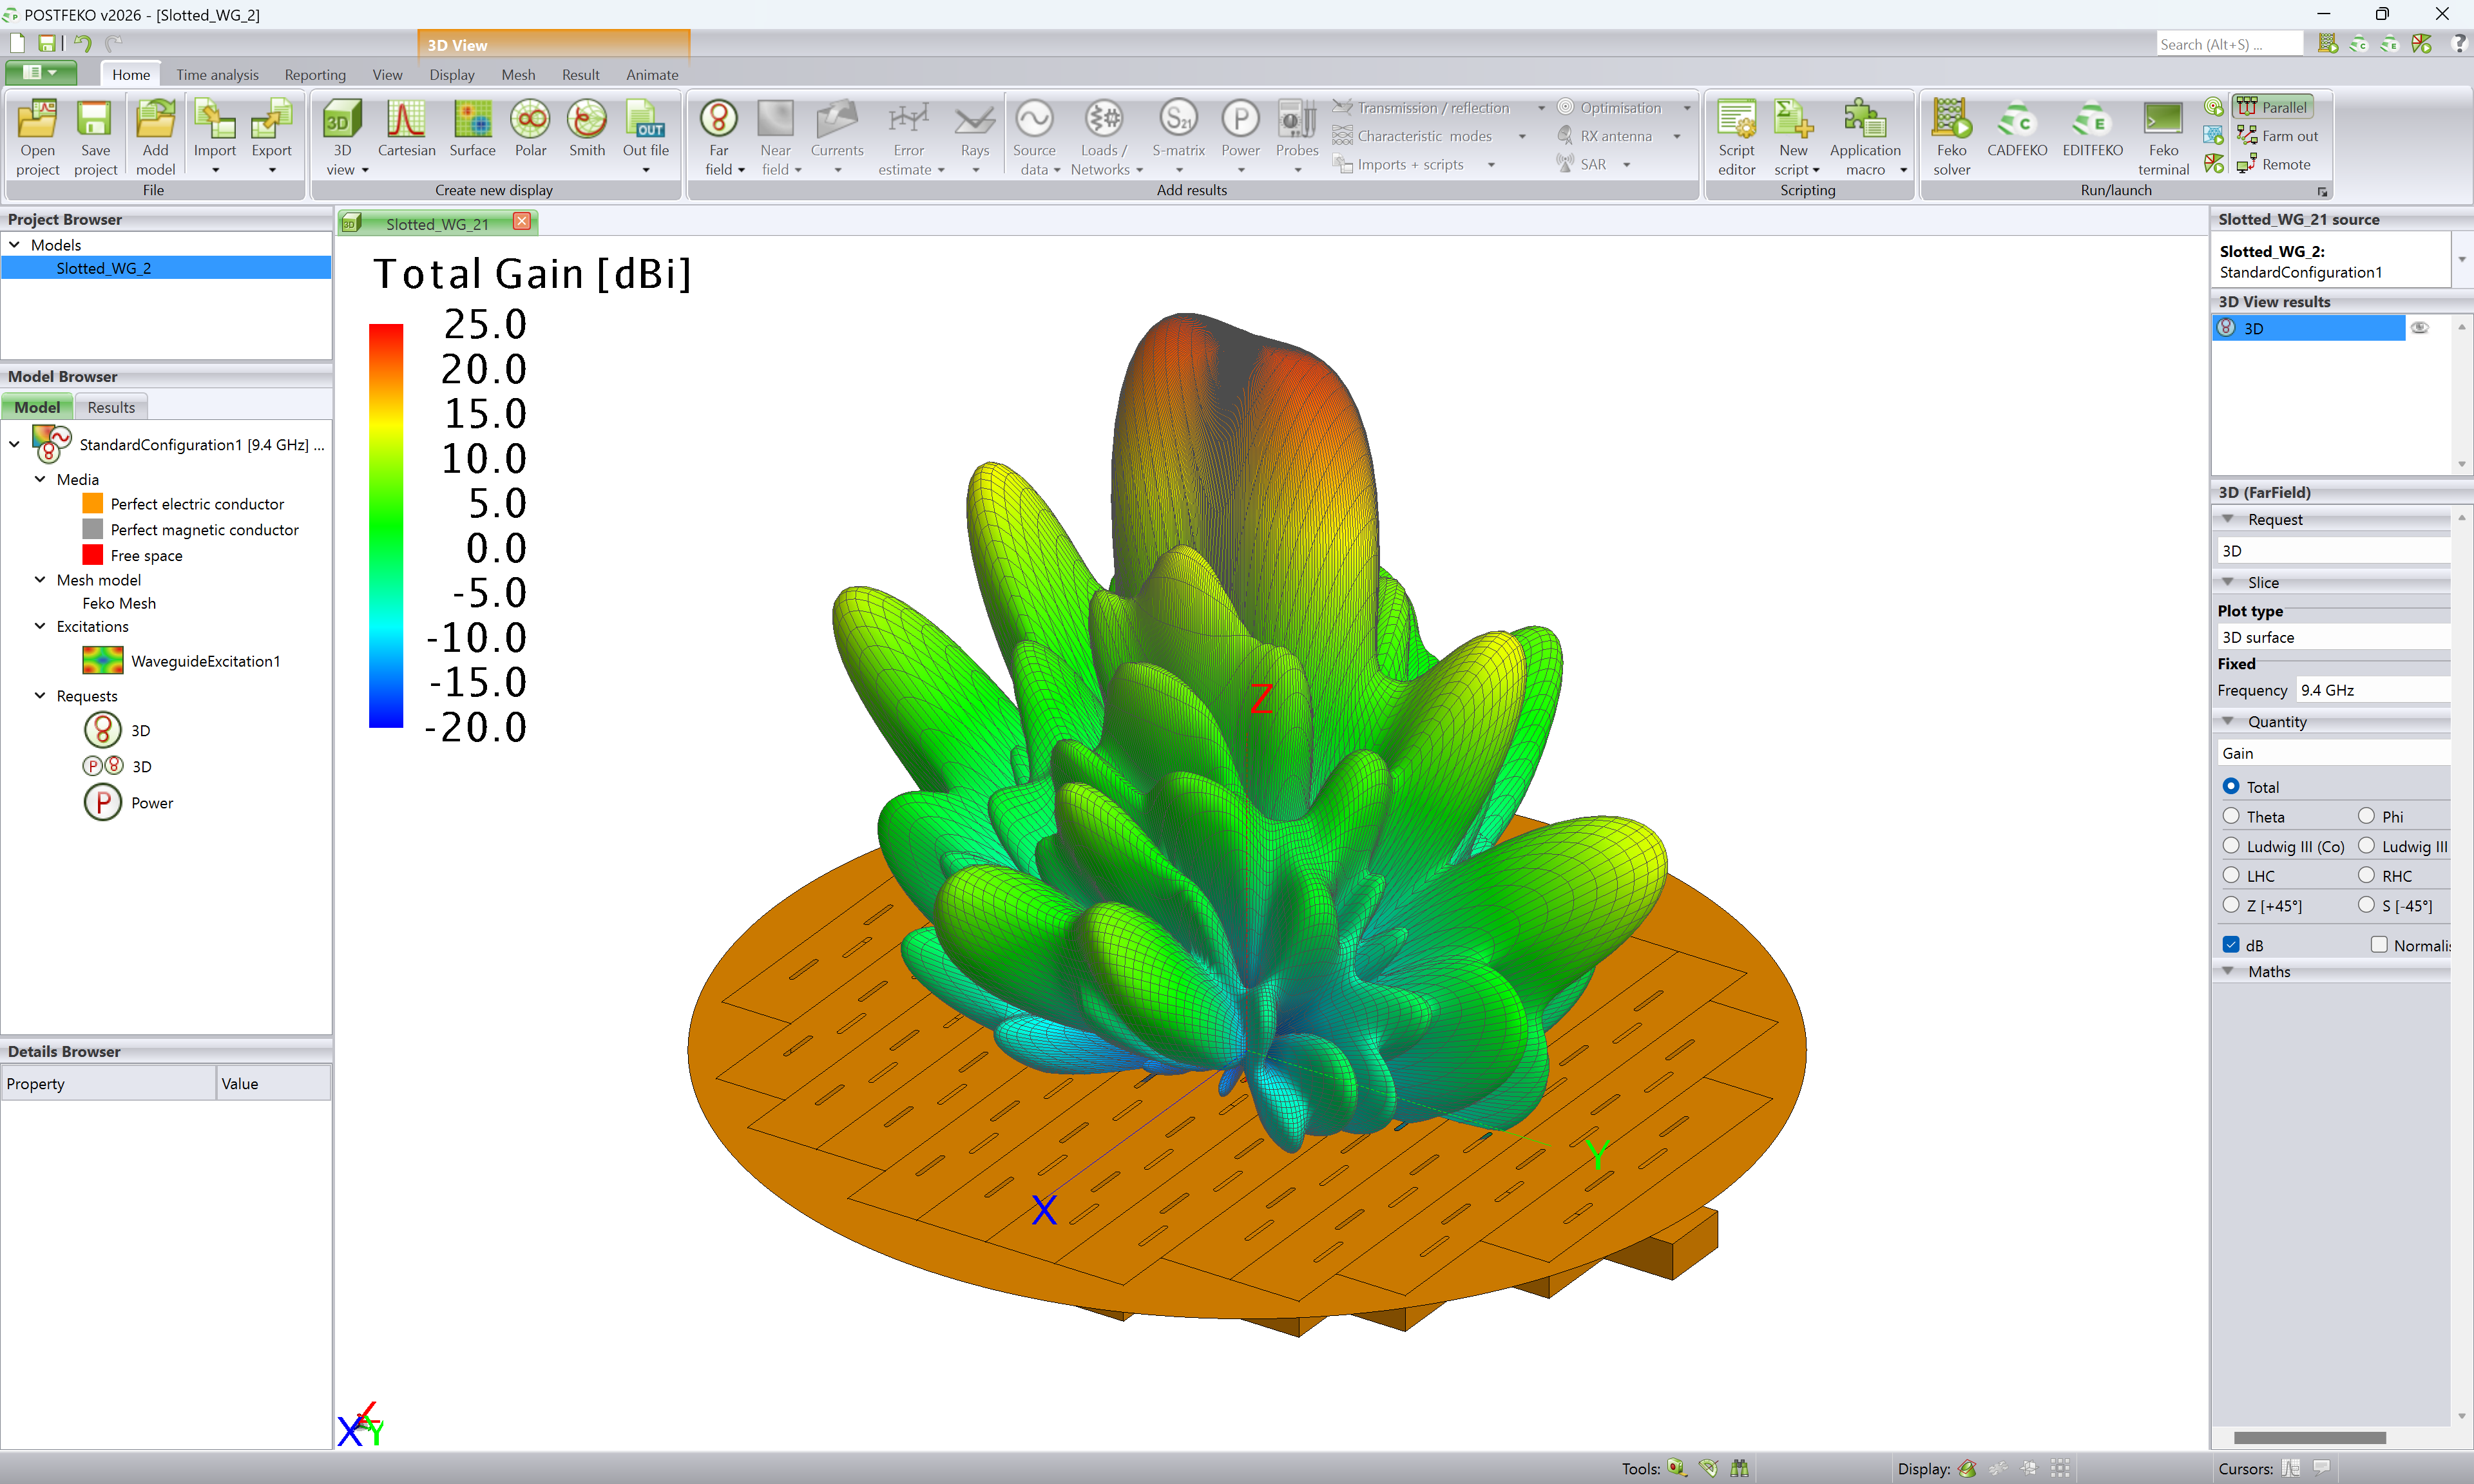
Task: Open Application macro menu
Action: point(1865,138)
